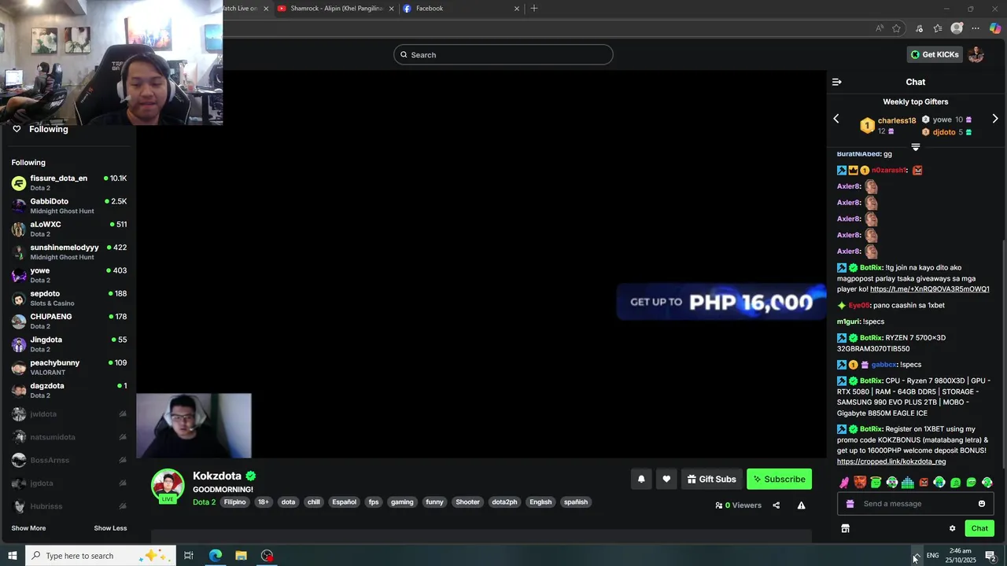
Task: Open CHUPAENG channel in sidebar
Action: tap(69, 322)
